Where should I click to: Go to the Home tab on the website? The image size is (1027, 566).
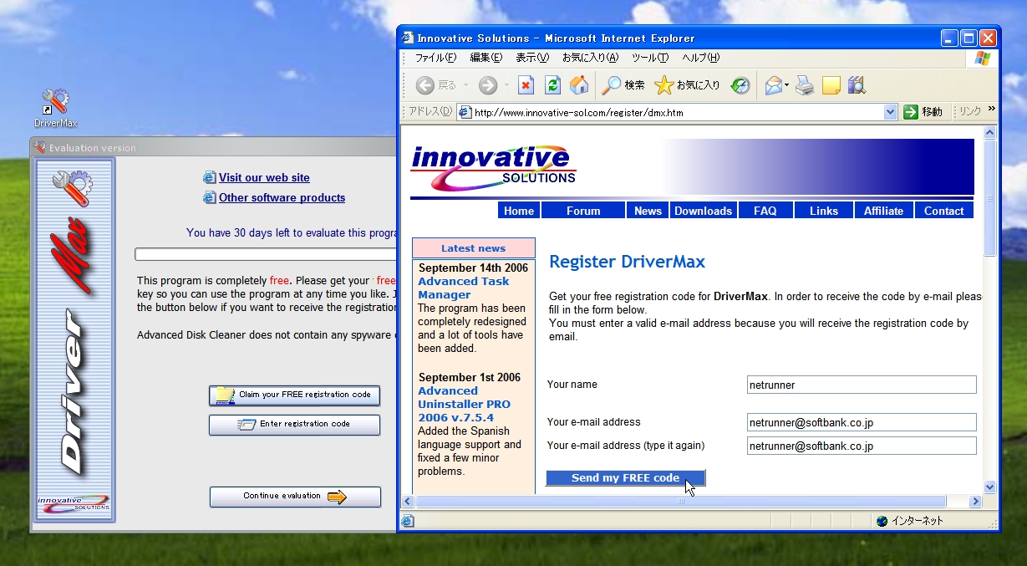pos(519,211)
